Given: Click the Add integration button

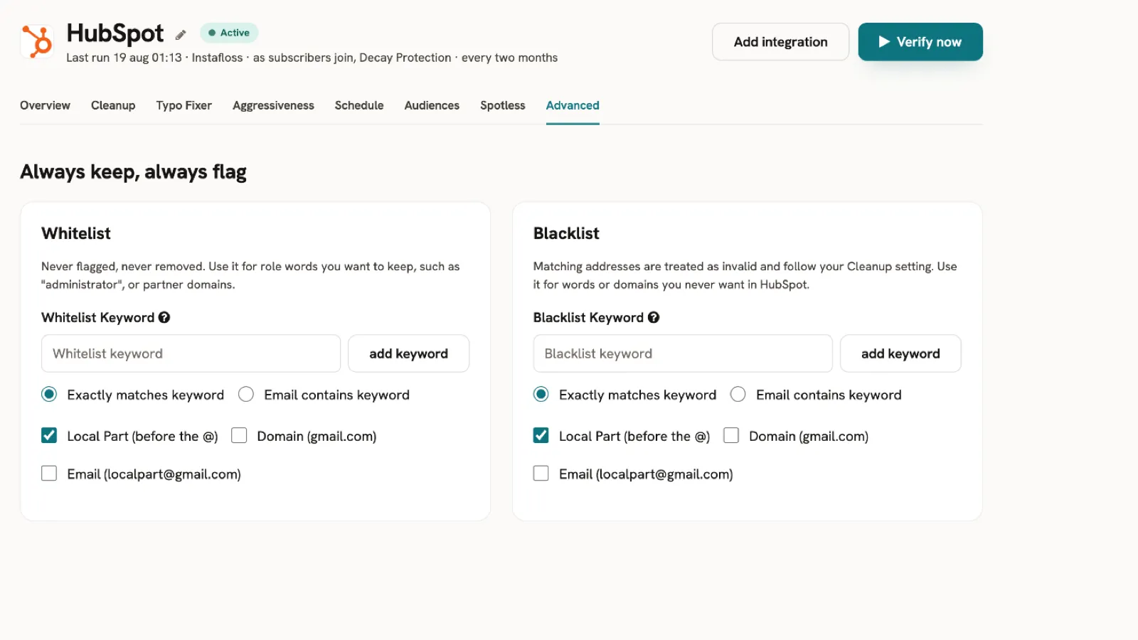Looking at the screenshot, I should pyautogui.click(x=780, y=42).
